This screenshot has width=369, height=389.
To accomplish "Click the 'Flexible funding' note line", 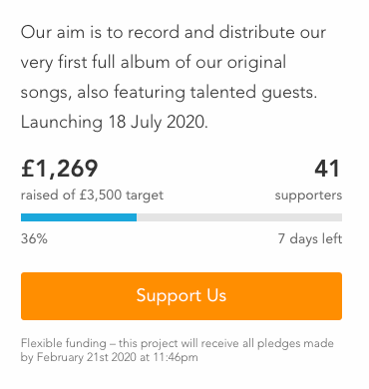I will (x=178, y=343).
